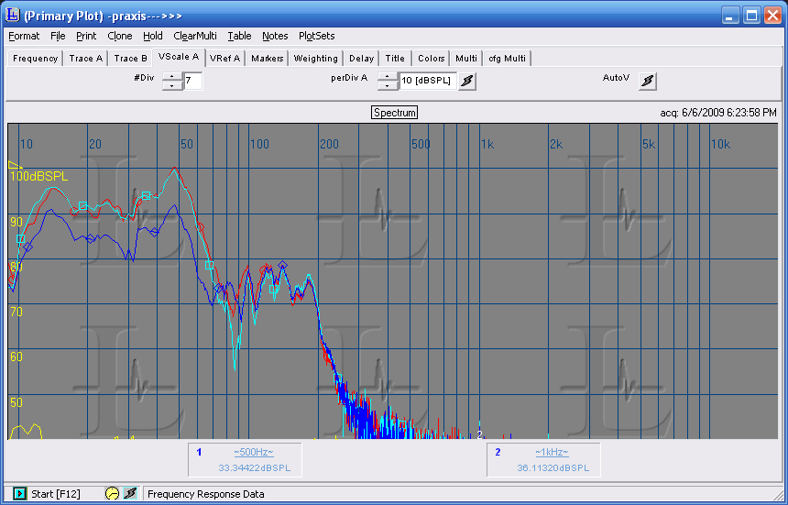Open the PlotSets menu

pos(316,36)
